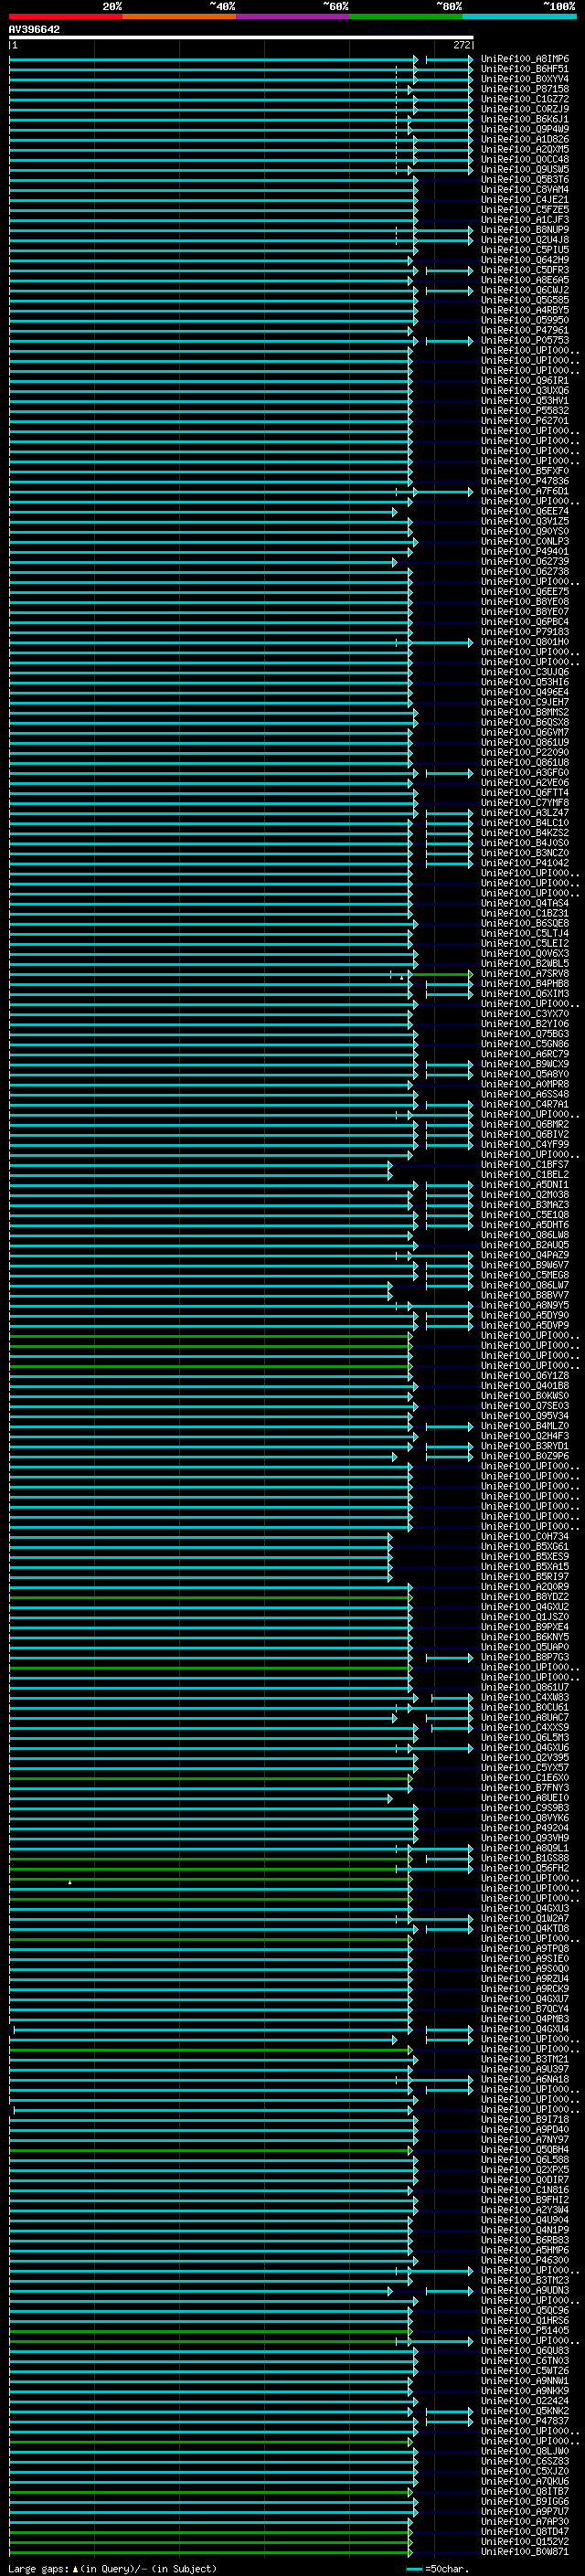Click the UniRef100_C8VAM4 label

pyautogui.click(x=525, y=190)
